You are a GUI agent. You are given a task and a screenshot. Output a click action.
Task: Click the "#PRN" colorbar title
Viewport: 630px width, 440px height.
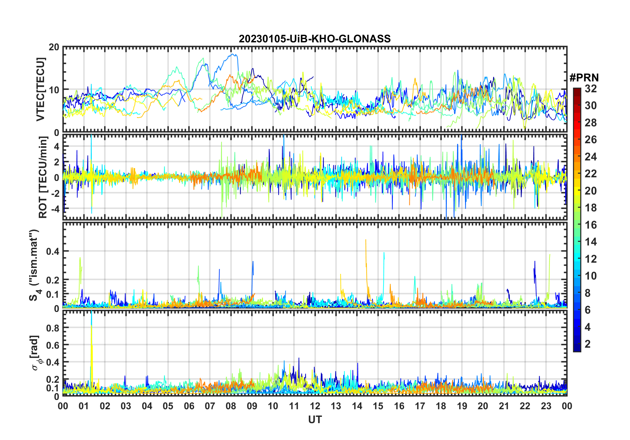click(584, 78)
